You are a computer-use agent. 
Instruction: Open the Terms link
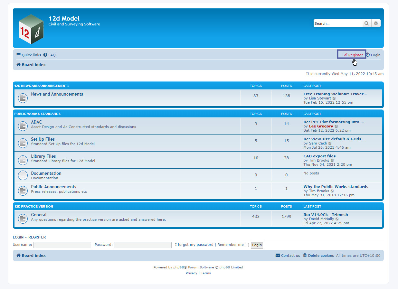click(206, 273)
